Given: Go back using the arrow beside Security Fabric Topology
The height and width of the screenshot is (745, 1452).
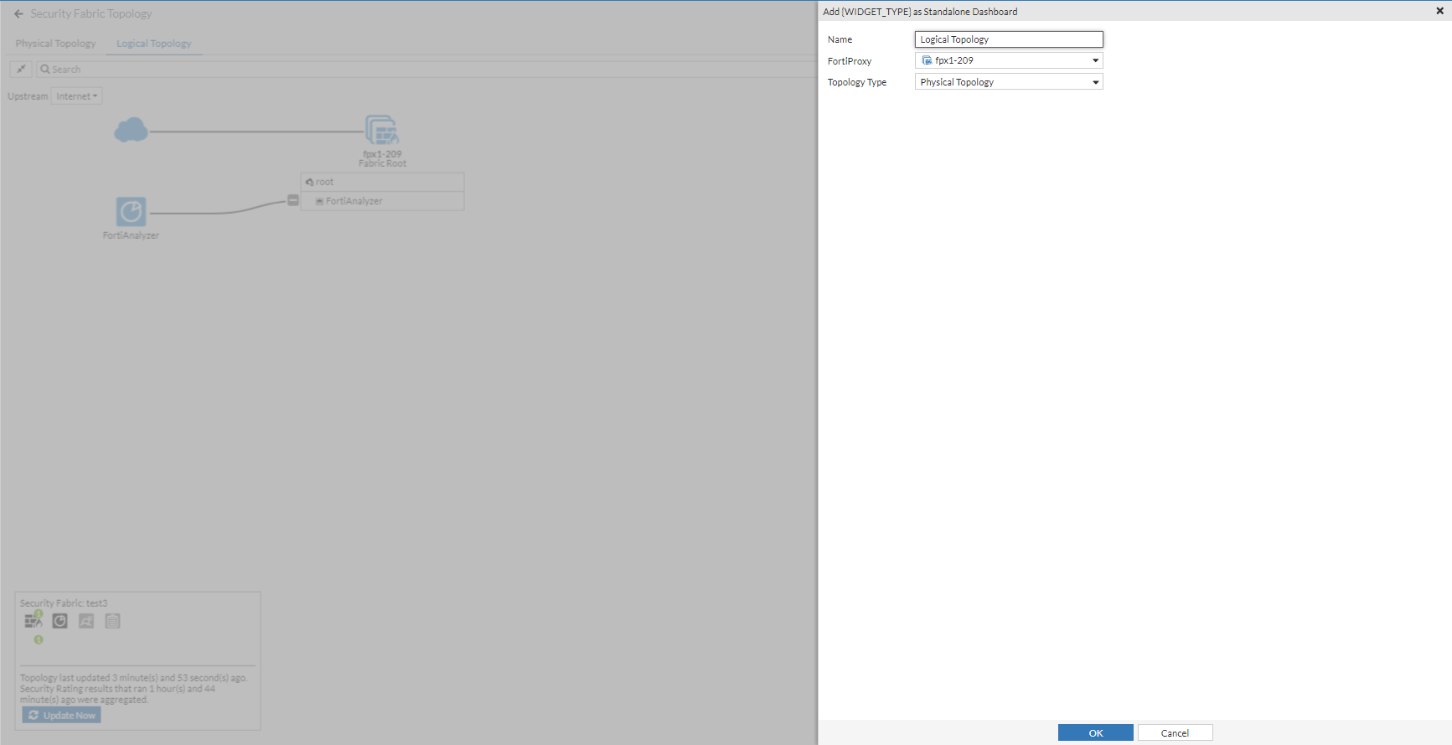Looking at the screenshot, I should [18, 14].
